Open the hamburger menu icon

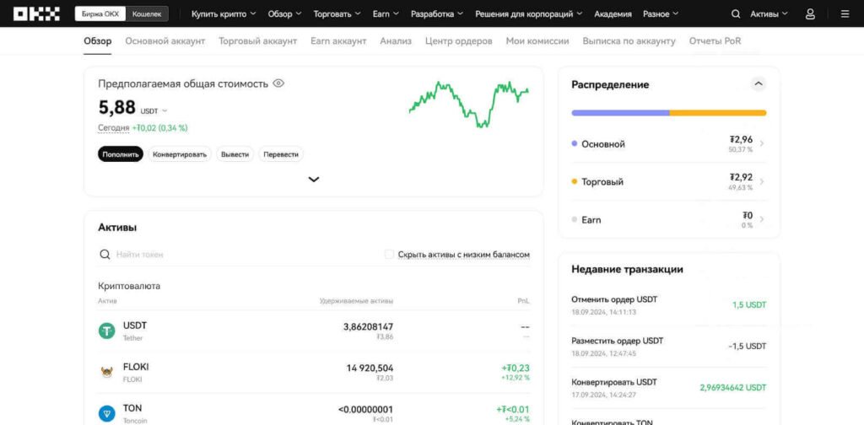pos(845,14)
